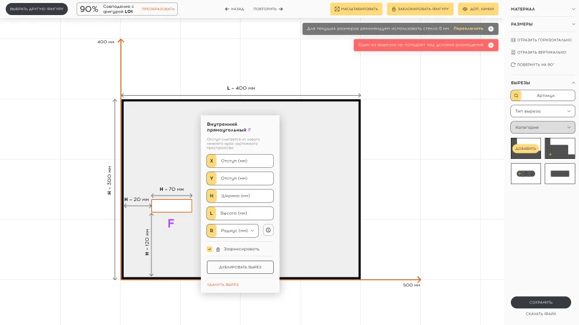Focus H 'Ширина (мм)' field
This screenshot has height=325, width=579.
240,196
